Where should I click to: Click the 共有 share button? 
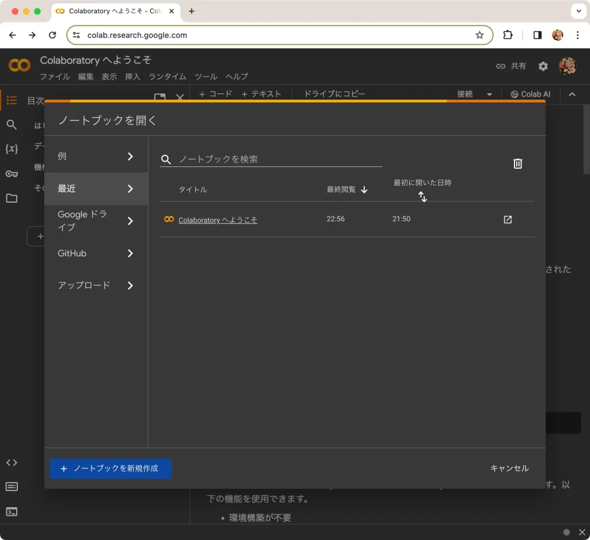[x=510, y=66]
